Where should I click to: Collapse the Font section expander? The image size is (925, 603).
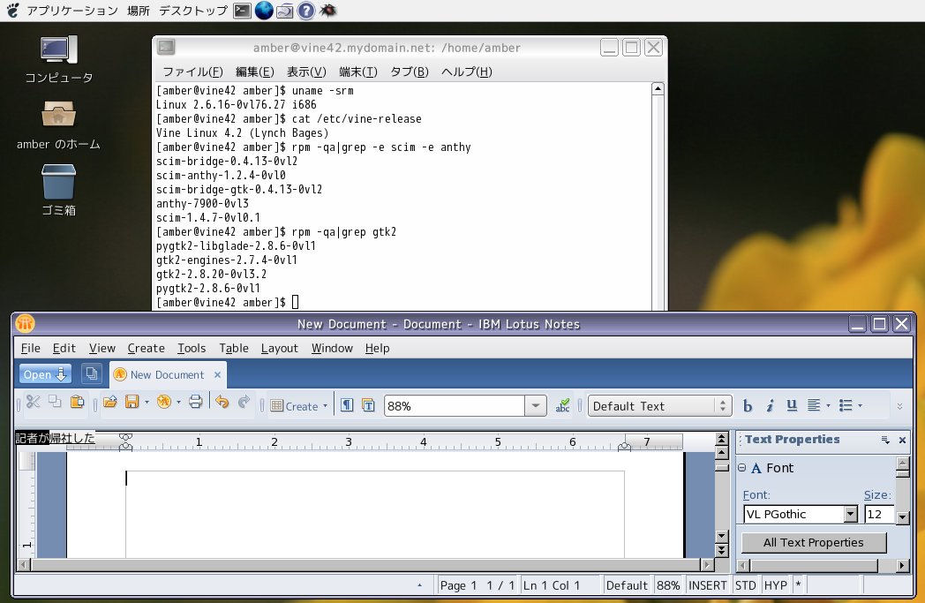[x=741, y=467]
